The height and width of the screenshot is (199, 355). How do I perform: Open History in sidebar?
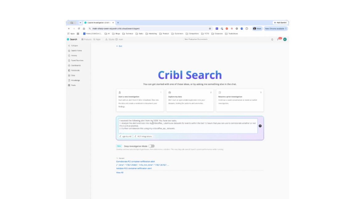click(73, 56)
